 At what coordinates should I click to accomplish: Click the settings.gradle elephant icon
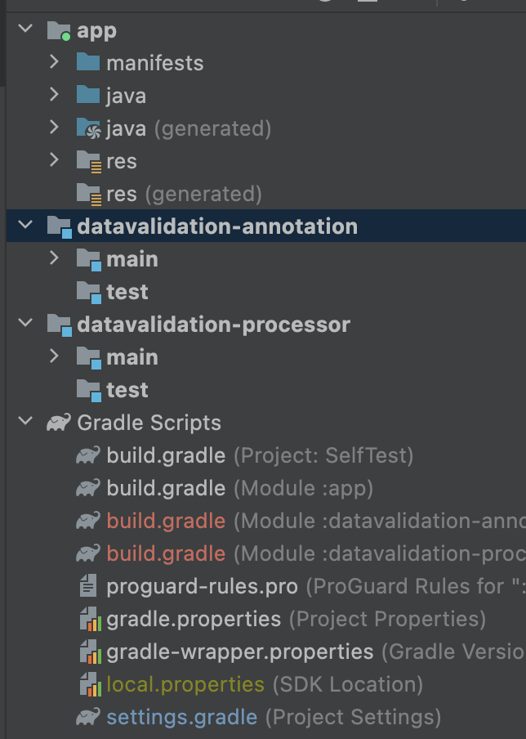click(88, 717)
